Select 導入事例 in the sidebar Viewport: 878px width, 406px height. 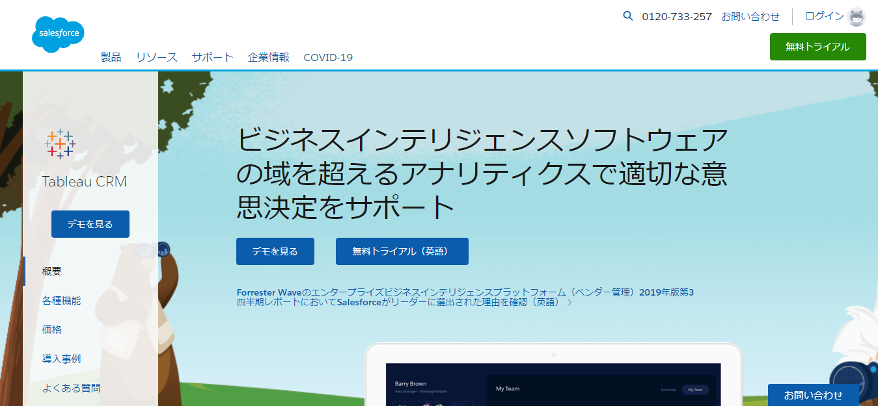pos(62,359)
